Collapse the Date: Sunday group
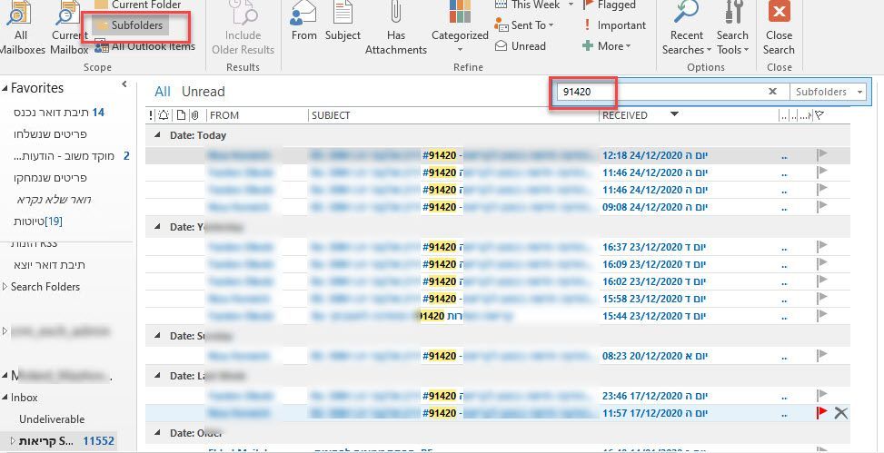The width and height of the screenshot is (884, 453). click(x=157, y=336)
